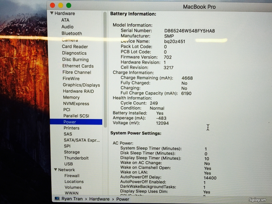The width and height of the screenshot is (272, 204).
Task: Click Display Sleep Timer value 10
Action: (x=207, y=159)
